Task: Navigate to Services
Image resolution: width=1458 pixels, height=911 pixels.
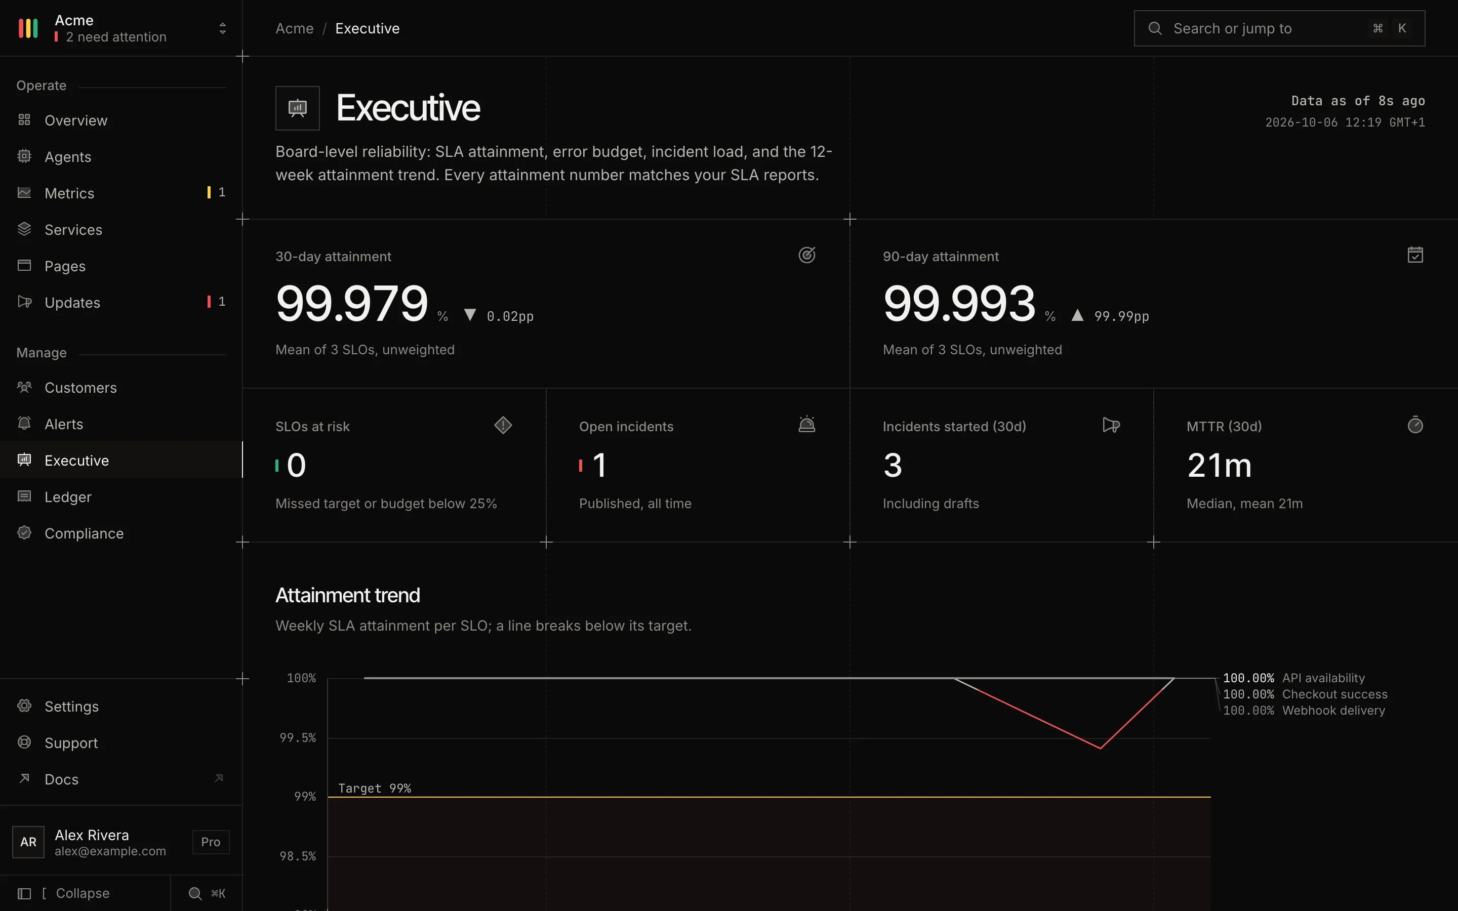Action: tap(121, 230)
